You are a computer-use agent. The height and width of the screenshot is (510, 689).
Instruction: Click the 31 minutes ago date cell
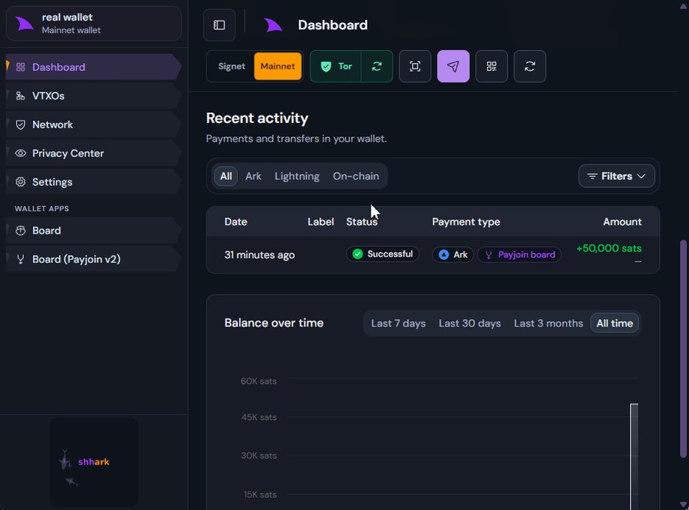(259, 255)
